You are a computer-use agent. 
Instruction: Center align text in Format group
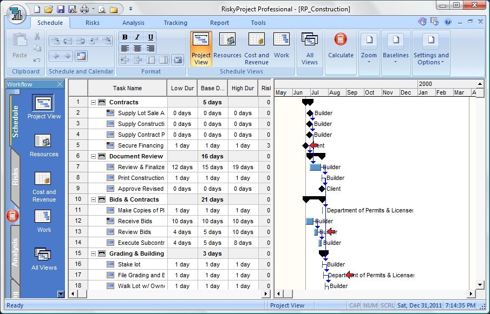coord(138,48)
